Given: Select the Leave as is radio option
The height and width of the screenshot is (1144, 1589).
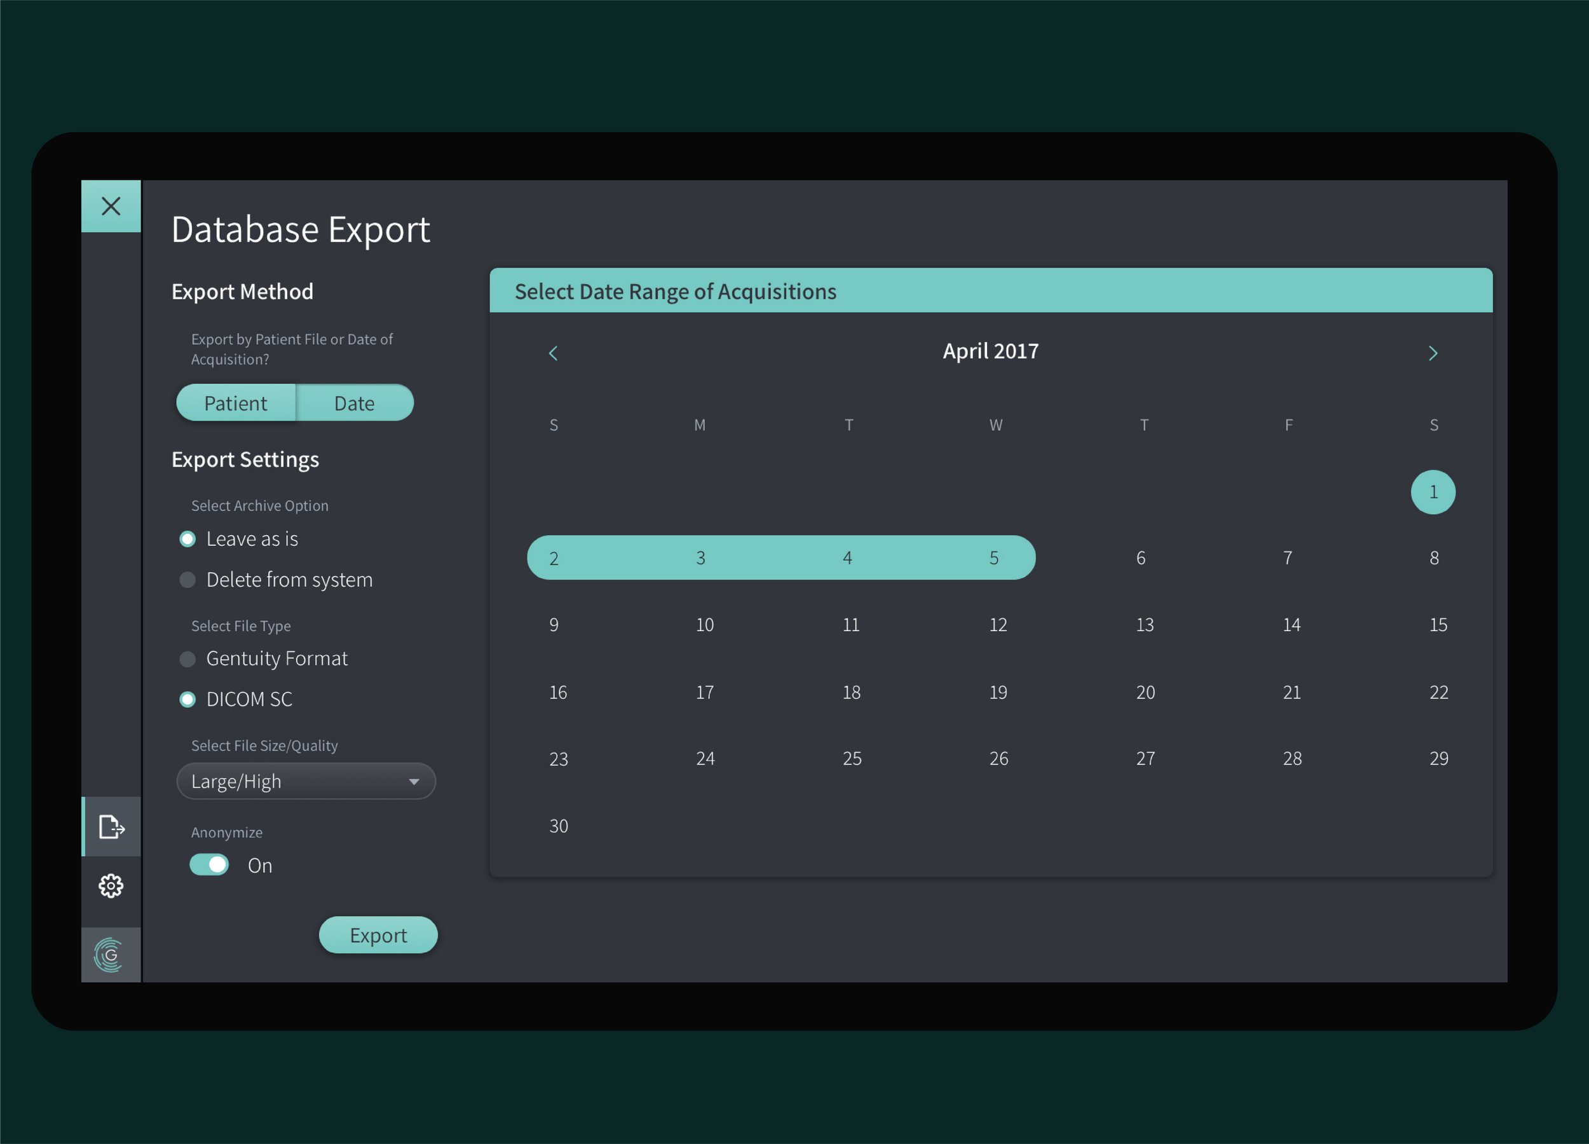Looking at the screenshot, I should 187,539.
